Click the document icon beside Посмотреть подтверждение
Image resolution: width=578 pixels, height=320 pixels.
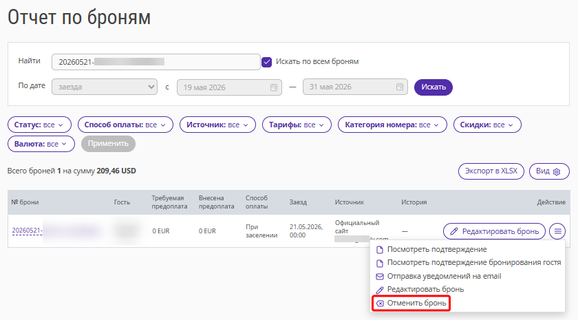(x=380, y=250)
